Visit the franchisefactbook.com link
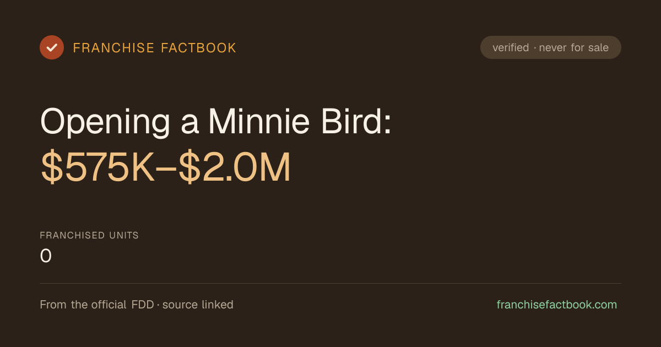The width and height of the screenshot is (661, 347). [x=557, y=305]
